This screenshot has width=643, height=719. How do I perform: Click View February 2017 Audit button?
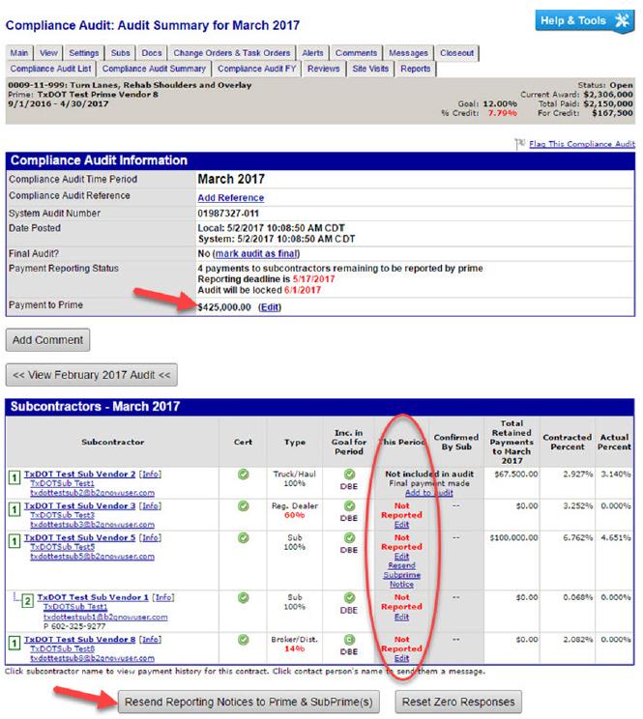pyautogui.click(x=92, y=374)
